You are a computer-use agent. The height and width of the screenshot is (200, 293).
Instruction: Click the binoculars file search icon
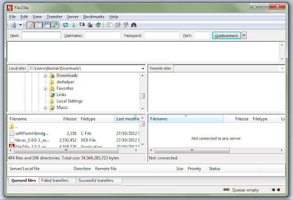tap(134, 25)
